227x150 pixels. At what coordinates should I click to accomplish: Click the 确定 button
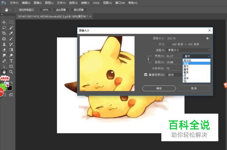pyautogui.click(x=159, y=88)
